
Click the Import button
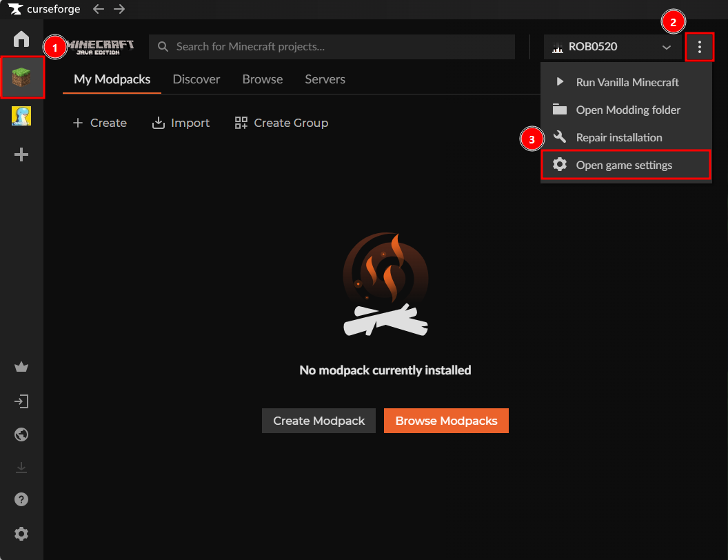(x=181, y=123)
